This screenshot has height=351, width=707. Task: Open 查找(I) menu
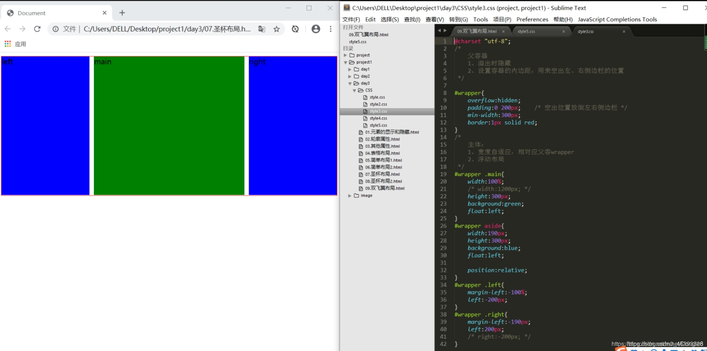coord(412,19)
